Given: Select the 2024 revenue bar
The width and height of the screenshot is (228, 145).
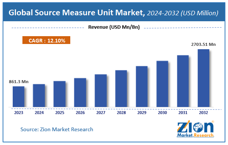Looking at the screenshot, I should tap(39, 96).
